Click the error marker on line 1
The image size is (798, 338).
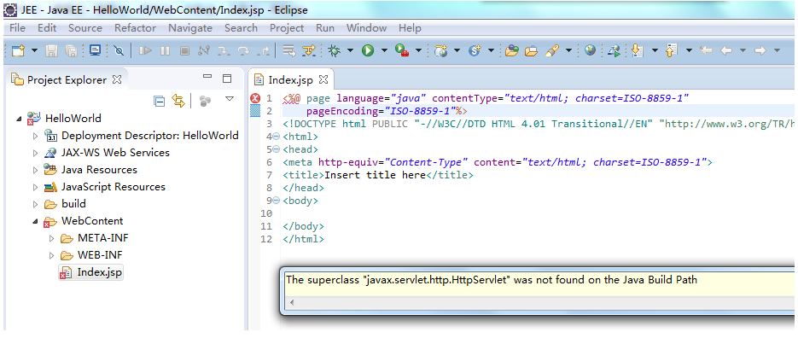[255, 98]
